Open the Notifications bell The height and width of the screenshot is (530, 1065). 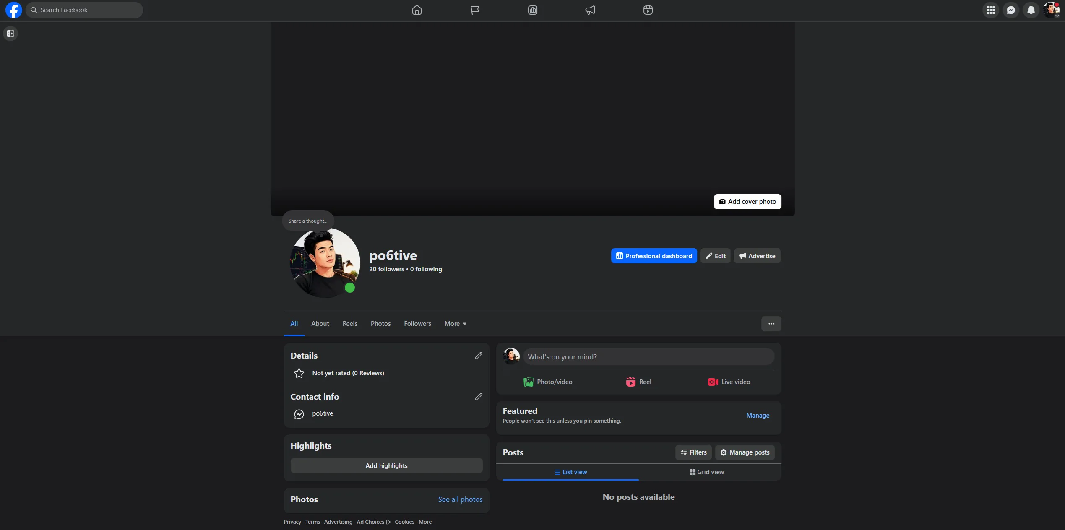[x=1031, y=10]
